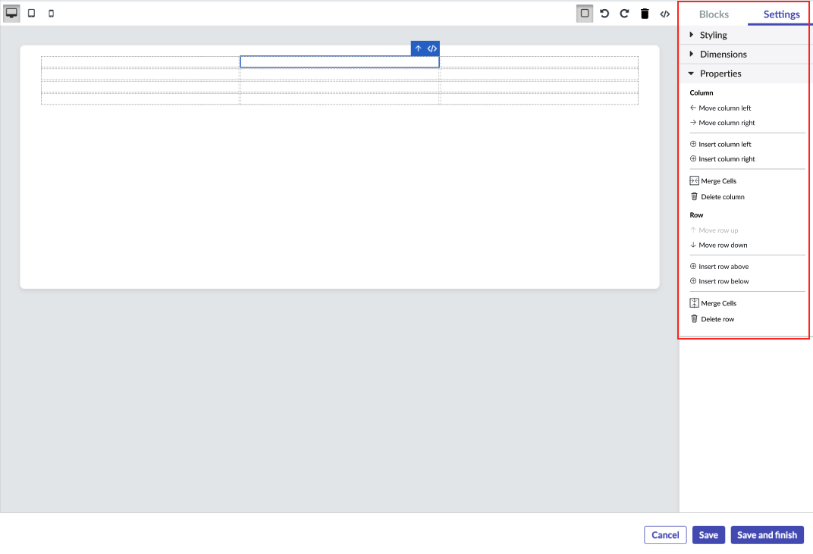Click Delete column

point(717,196)
